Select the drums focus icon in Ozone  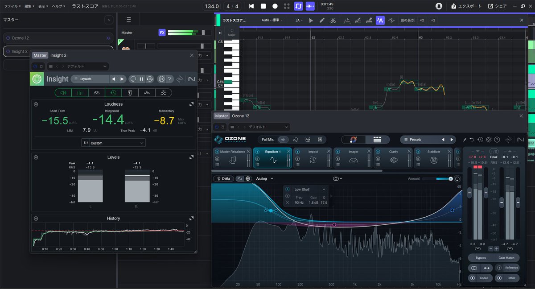pyautogui.click(x=307, y=140)
